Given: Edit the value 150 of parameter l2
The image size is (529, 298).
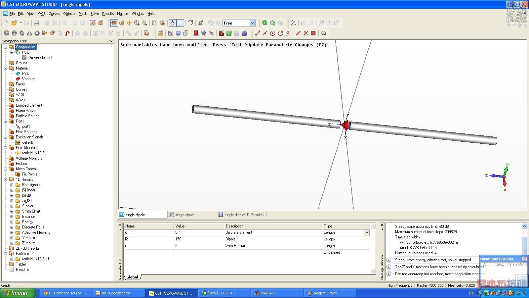Looking at the screenshot, I should click(199, 239).
